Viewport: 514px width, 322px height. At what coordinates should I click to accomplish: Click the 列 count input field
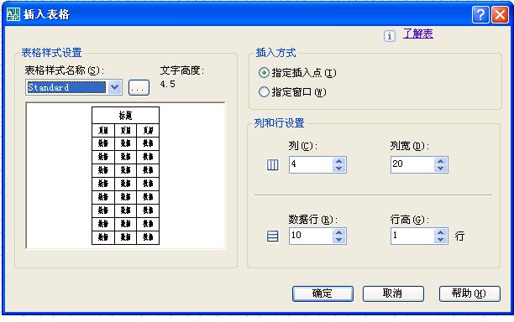tap(311, 164)
